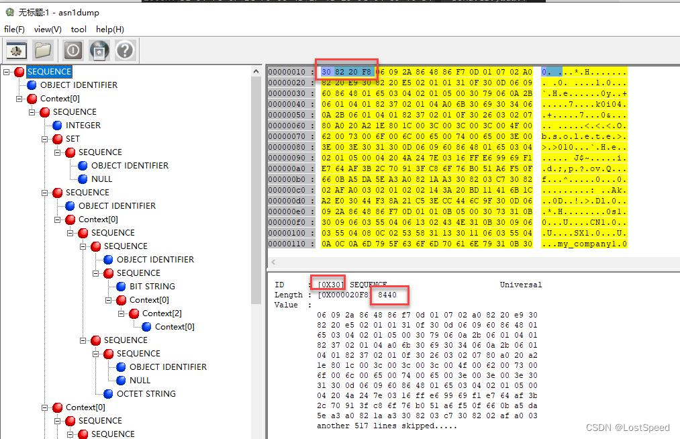680x439 pixels.
Task: Click the length value 8440
Action: point(387,295)
